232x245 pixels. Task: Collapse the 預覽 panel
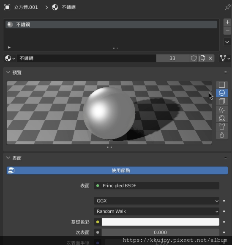8,73
